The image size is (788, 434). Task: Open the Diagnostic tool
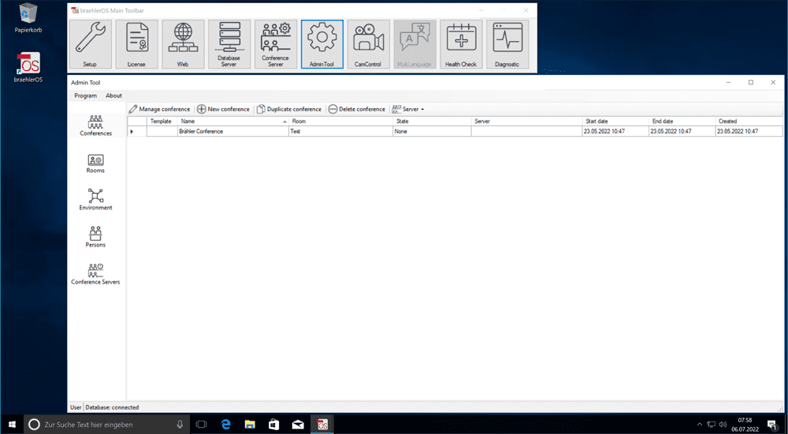point(507,44)
